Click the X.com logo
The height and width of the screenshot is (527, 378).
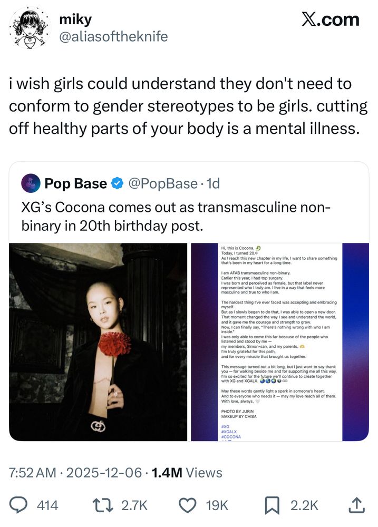pos(330,20)
